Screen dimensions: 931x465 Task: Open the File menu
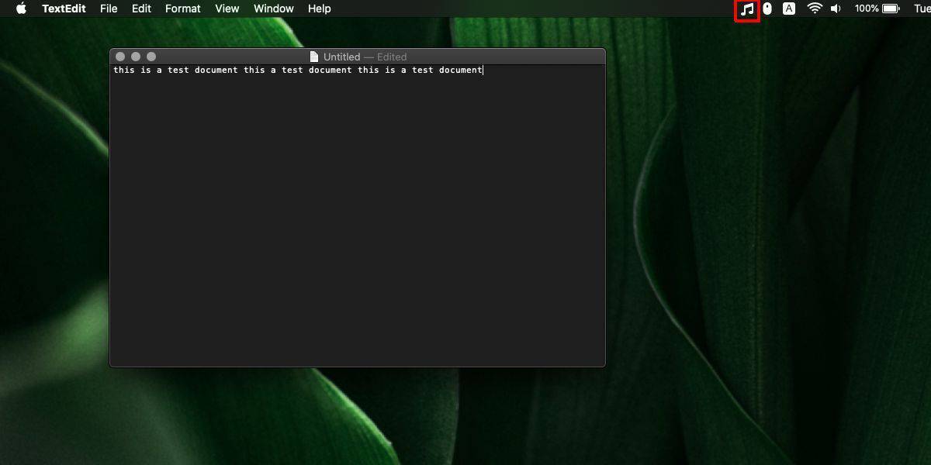pos(109,9)
